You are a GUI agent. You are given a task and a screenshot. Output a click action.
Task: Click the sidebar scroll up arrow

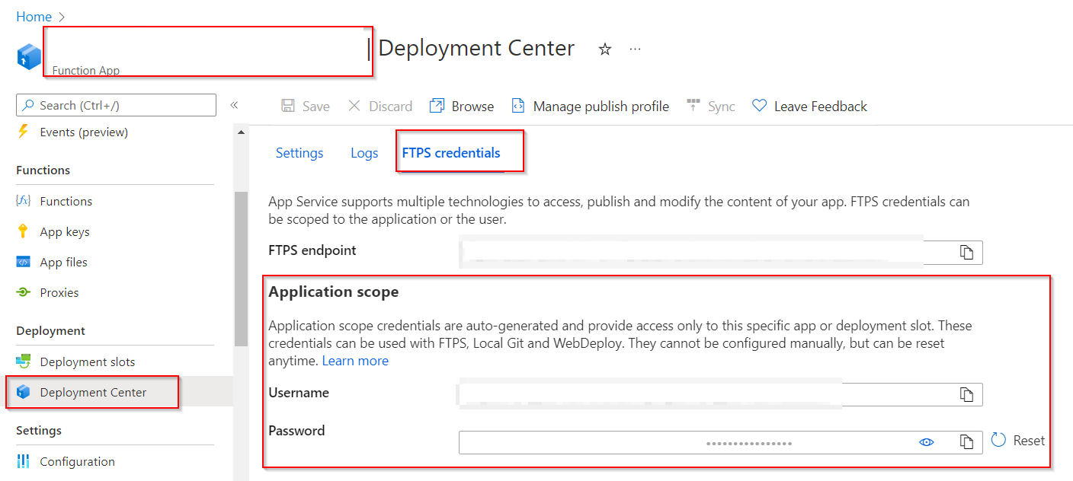[x=241, y=132]
